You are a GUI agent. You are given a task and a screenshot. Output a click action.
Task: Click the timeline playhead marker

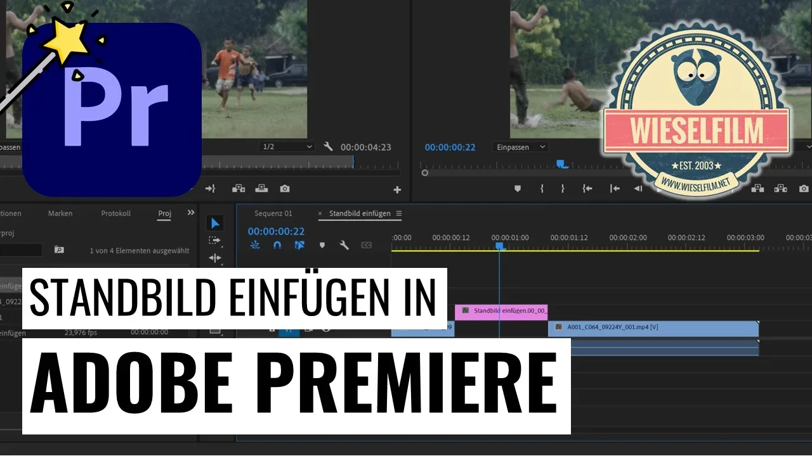pyautogui.click(x=499, y=245)
